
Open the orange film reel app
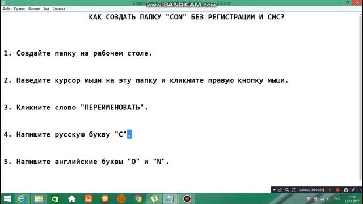pos(121,199)
